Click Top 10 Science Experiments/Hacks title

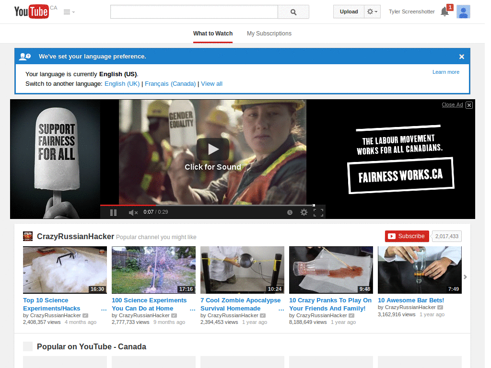[52, 304]
